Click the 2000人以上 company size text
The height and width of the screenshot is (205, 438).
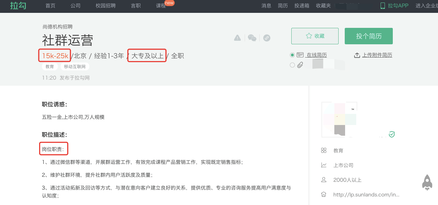[347, 180]
